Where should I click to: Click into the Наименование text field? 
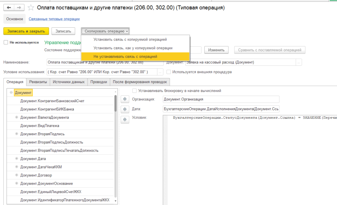pos(105,62)
